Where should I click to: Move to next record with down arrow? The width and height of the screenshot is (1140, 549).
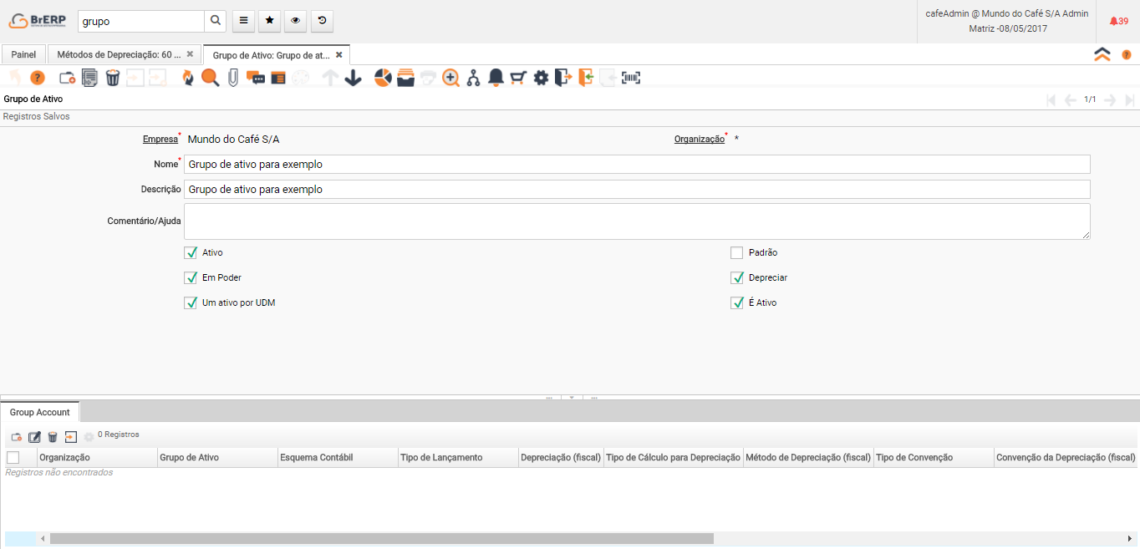[353, 78]
